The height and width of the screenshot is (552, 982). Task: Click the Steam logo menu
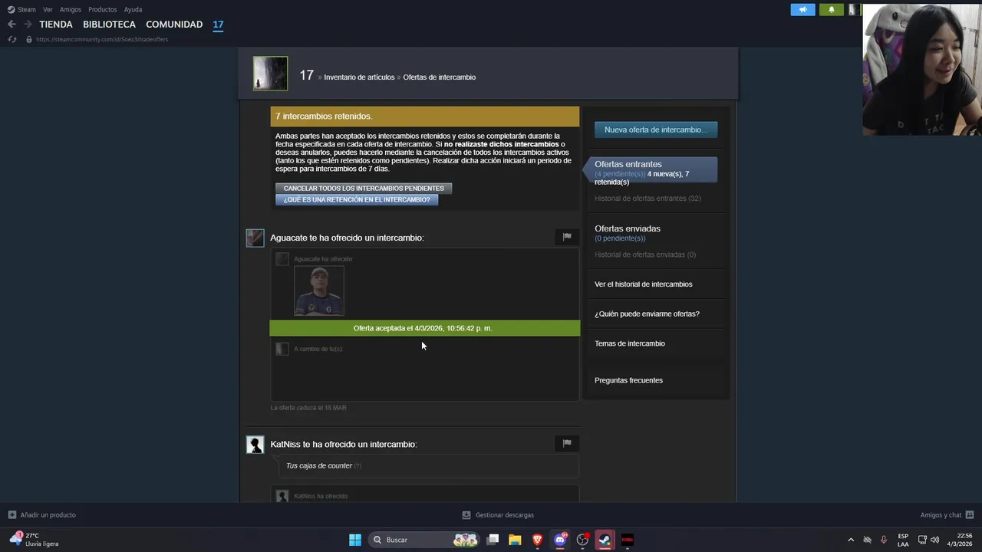point(21,9)
